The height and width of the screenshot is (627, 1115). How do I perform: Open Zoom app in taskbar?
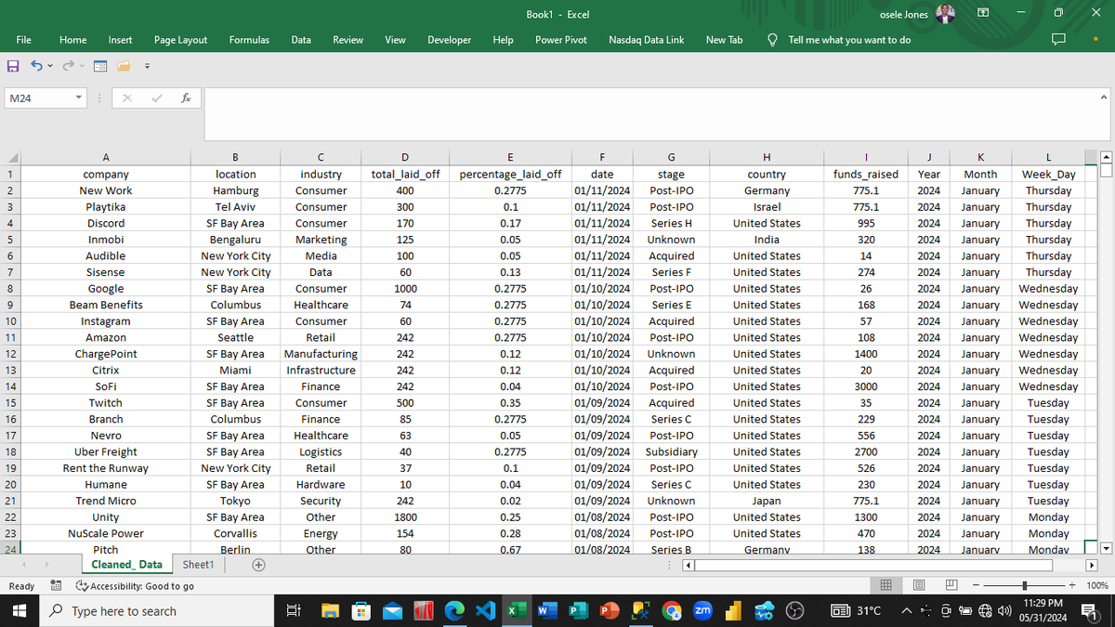(x=702, y=610)
